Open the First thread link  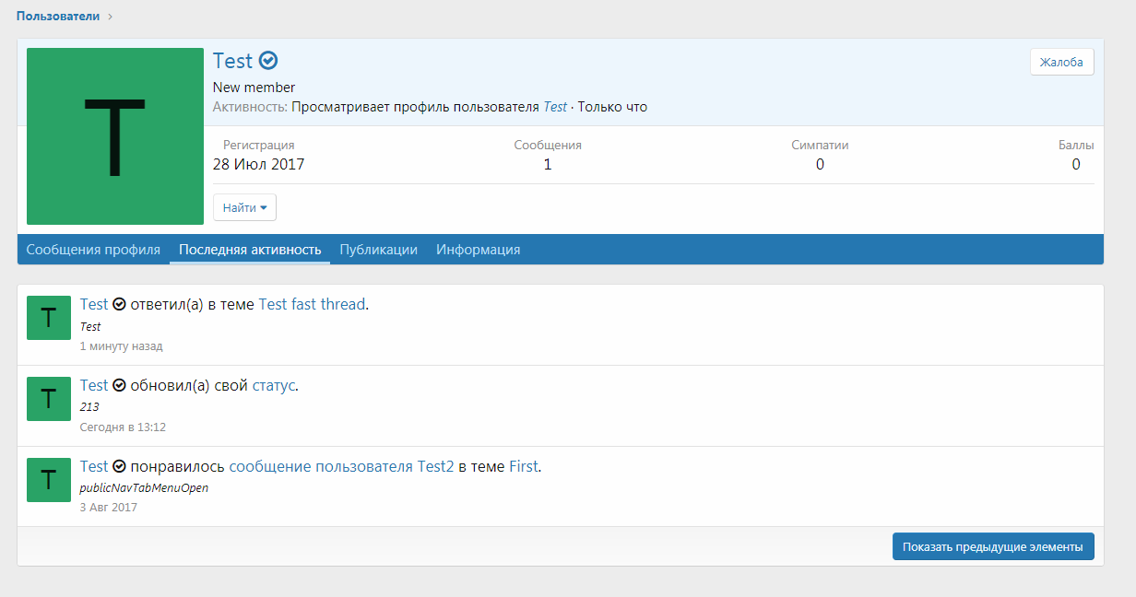[523, 466]
